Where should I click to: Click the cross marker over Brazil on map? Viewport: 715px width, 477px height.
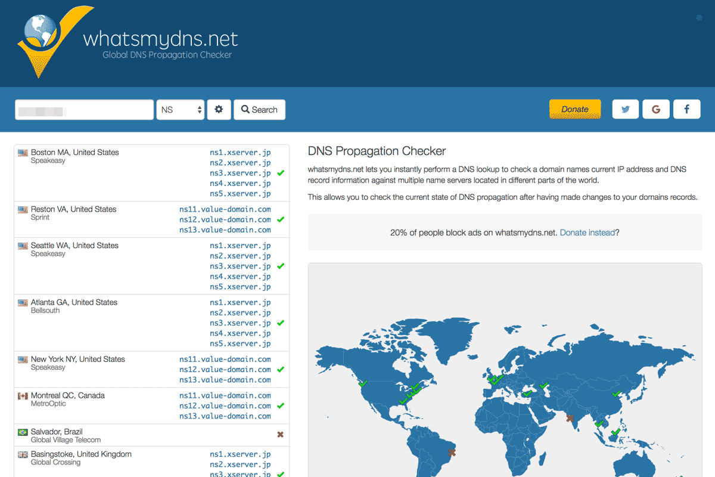451,453
